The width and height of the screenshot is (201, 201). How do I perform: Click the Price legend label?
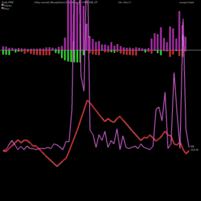[x=6, y=9]
